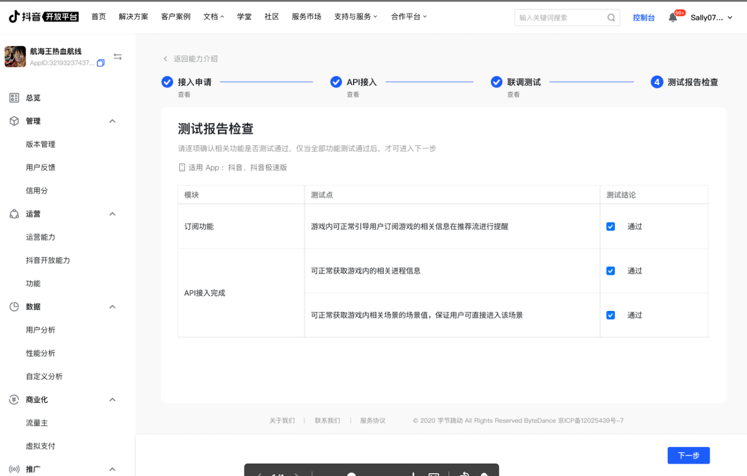Click the back arrow beside 返回能力介绍
747x476 pixels.
[x=165, y=59]
